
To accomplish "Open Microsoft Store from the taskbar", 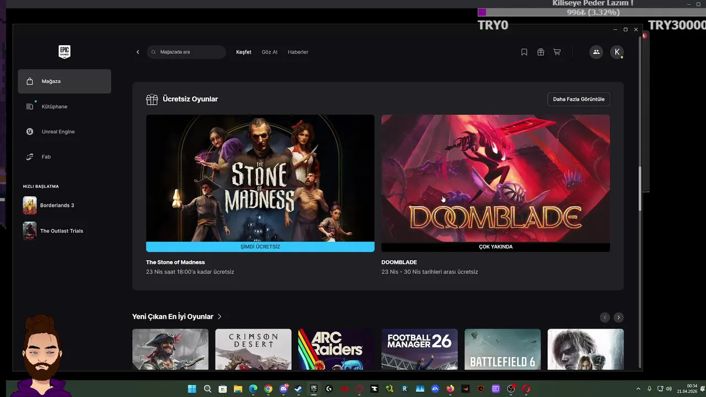I will point(222,389).
